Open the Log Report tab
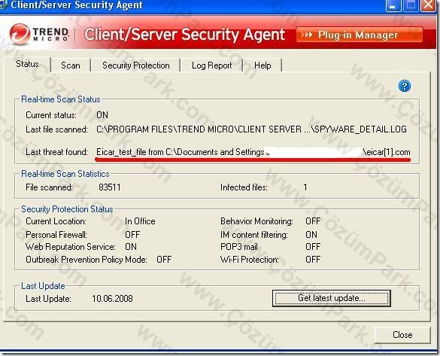The image size is (440, 356). (211, 65)
